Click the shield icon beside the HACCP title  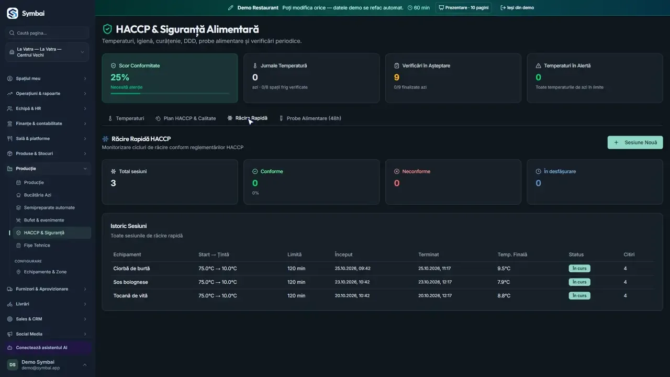pyautogui.click(x=107, y=29)
